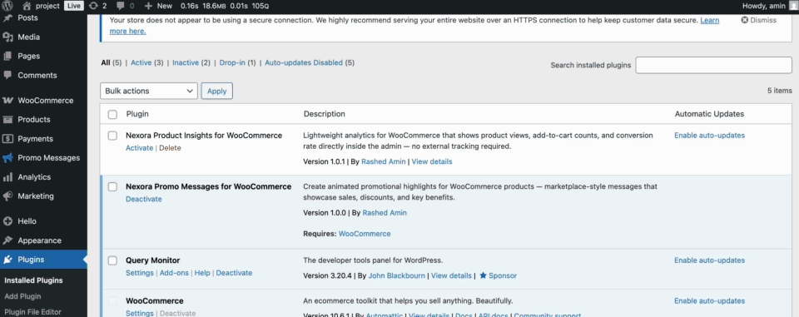Click the Appearance brush icon
Screen dimensions: 799x317
pyautogui.click(x=7, y=240)
